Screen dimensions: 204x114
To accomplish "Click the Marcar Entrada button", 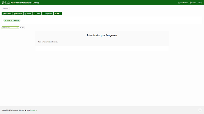I will [x=12, y=20].
